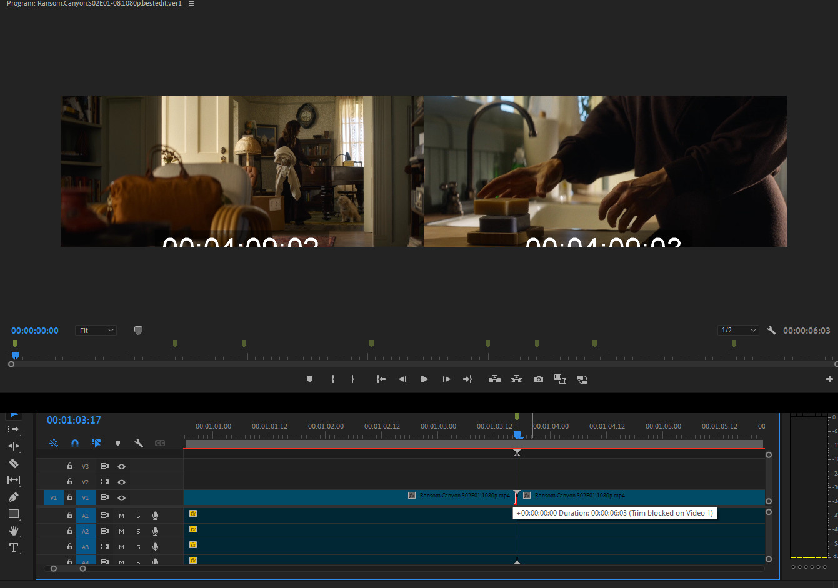Click Mark In button
838x588 pixels.
[332, 379]
